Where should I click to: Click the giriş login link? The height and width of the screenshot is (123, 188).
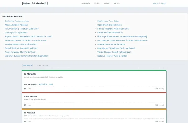pyautogui.click(x=156, y=3)
